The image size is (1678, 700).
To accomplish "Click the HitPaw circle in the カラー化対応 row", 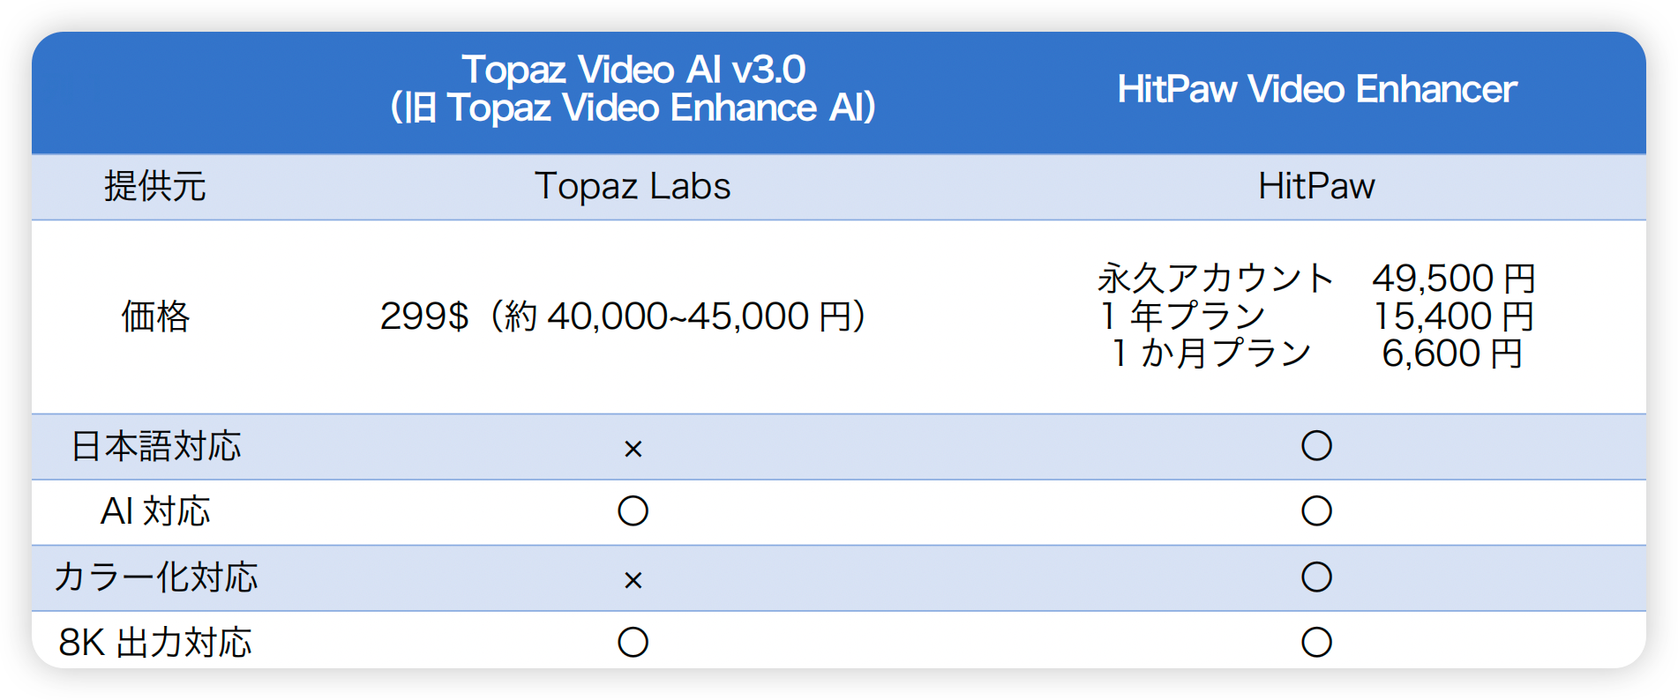I will point(1316,577).
